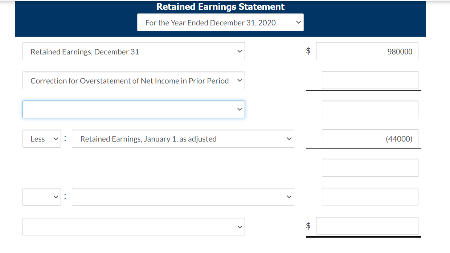Viewport: 450px width, 253px height.
Task: Click the empty amount field below the adjusted balance
Action: [370, 167]
